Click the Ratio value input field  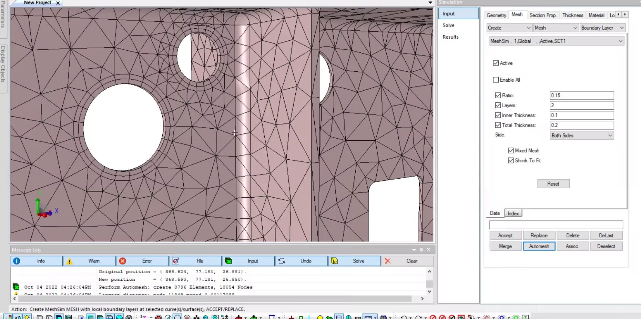(581, 96)
